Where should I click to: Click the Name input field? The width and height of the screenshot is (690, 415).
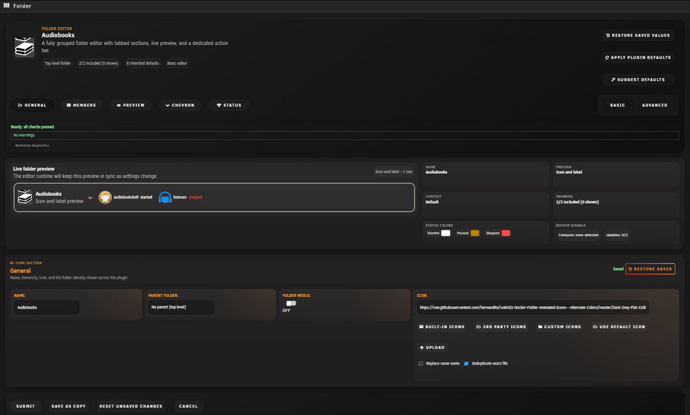click(47, 307)
